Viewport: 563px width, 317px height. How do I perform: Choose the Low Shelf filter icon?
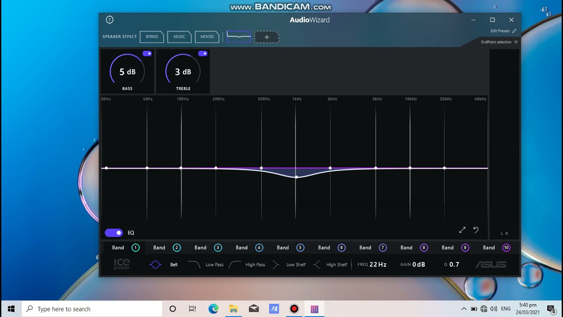pyautogui.click(x=276, y=265)
